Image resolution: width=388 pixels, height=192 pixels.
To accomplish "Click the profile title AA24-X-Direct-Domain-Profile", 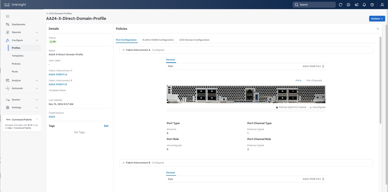I will tap(76, 18).
